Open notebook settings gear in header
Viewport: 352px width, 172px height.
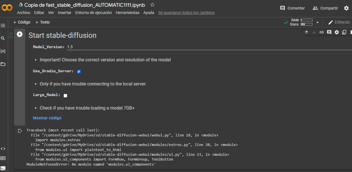[346, 8]
